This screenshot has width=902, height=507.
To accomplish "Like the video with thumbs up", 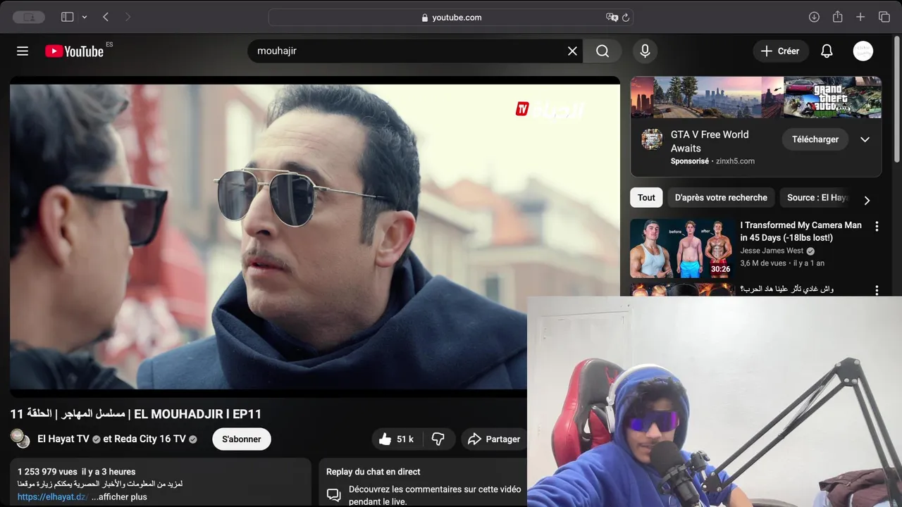I will [x=395, y=439].
